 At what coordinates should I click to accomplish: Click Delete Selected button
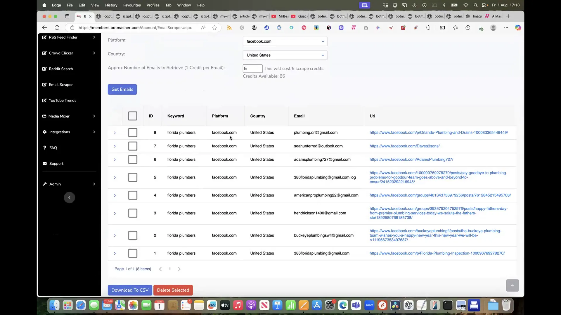173,290
